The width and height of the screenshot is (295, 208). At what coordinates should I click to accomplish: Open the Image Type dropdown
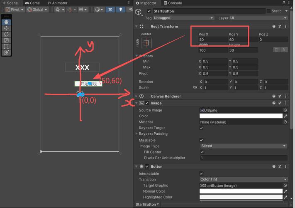tap(243, 146)
